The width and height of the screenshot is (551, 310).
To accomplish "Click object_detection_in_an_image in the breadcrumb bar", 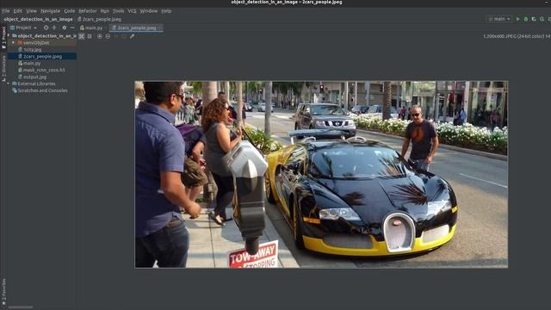I will click(x=38, y=19).
